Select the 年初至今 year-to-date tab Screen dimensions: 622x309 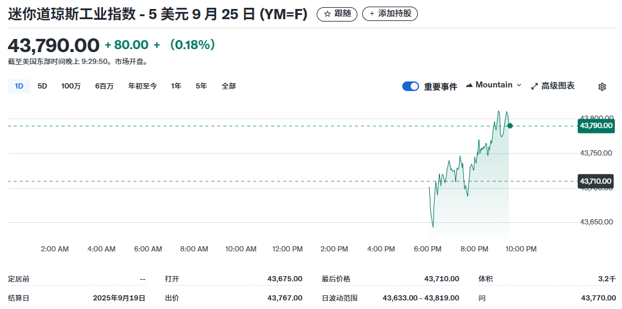pyautogui.click(x=142, y=86)
